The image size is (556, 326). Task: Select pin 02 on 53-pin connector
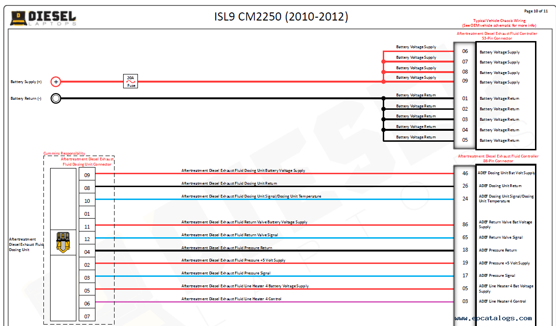[465, 109]
